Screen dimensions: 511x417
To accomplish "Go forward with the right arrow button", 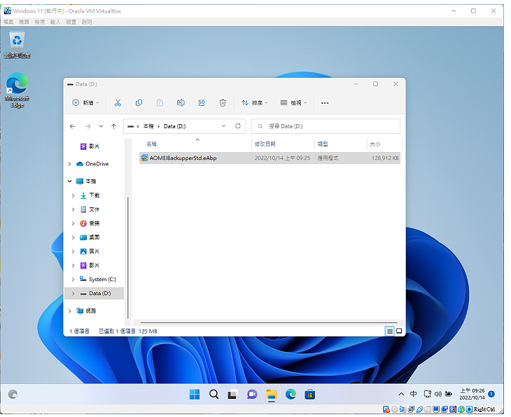I will click(x=87, y=126).
